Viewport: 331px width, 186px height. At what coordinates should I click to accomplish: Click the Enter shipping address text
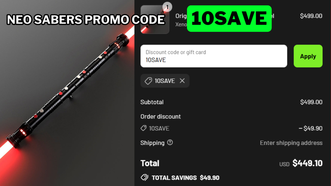pos(291,143)
